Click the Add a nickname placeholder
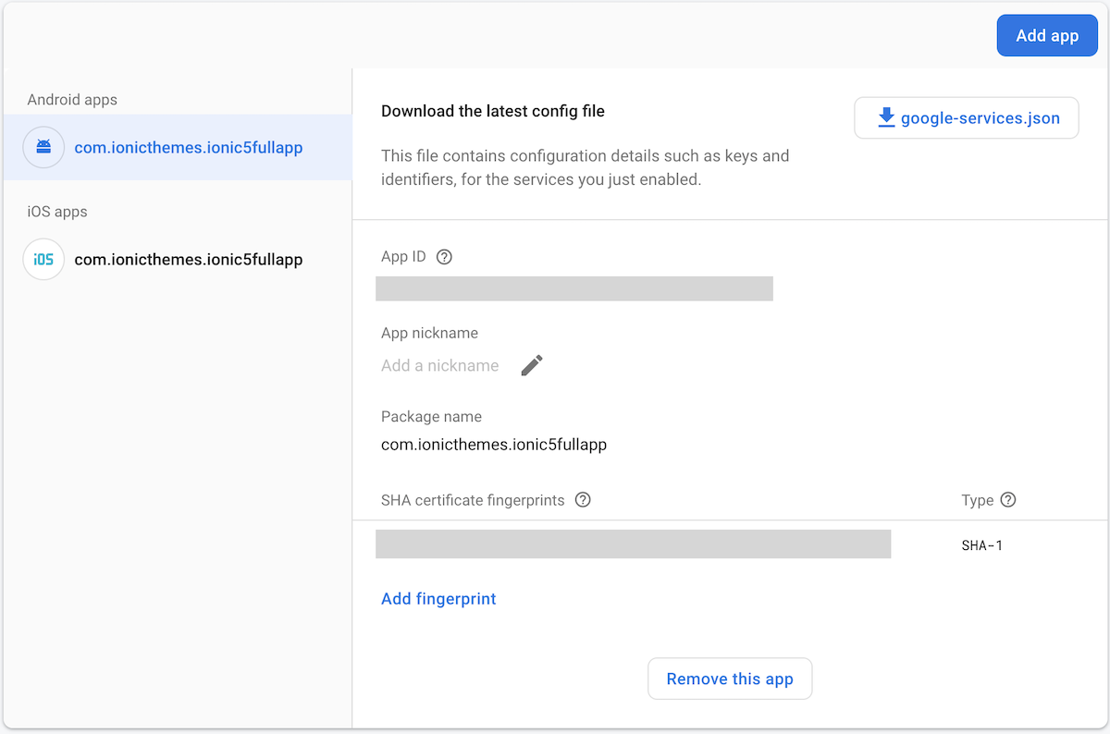 coord(440,366)
